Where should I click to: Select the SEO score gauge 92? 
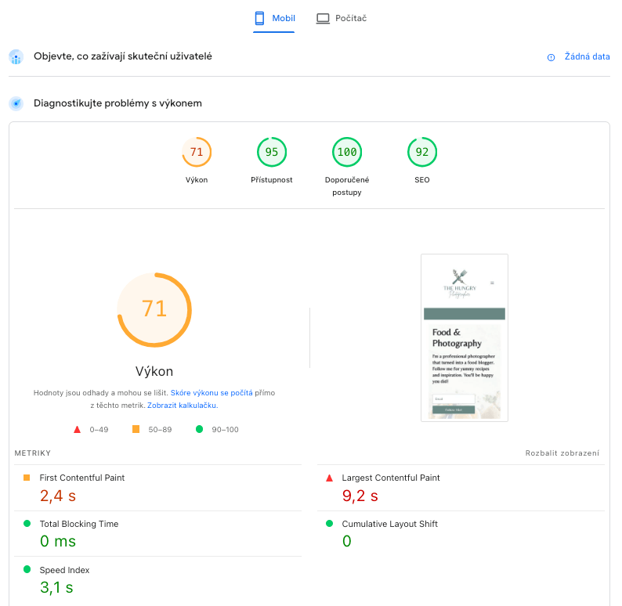422,152
